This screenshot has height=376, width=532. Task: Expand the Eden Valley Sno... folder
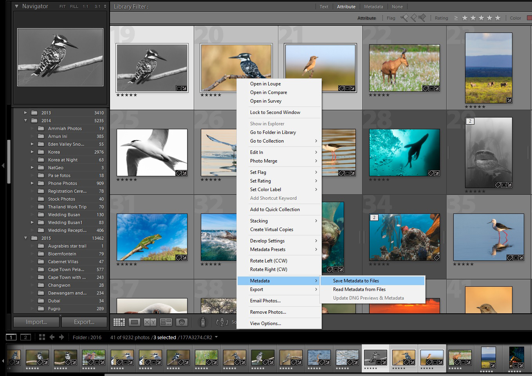32,144
